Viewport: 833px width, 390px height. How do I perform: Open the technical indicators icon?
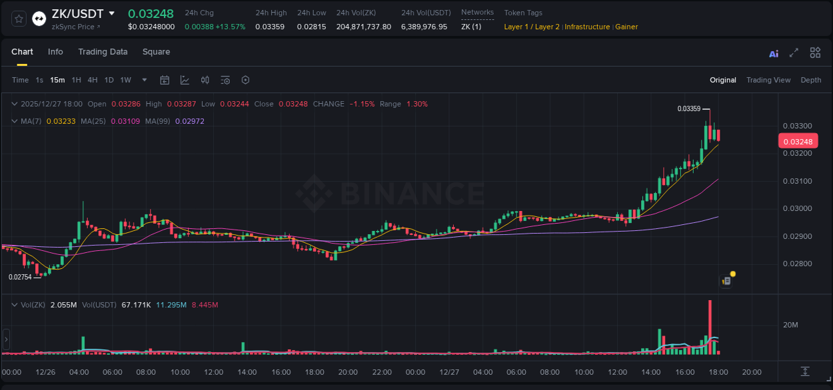(185, 80)
